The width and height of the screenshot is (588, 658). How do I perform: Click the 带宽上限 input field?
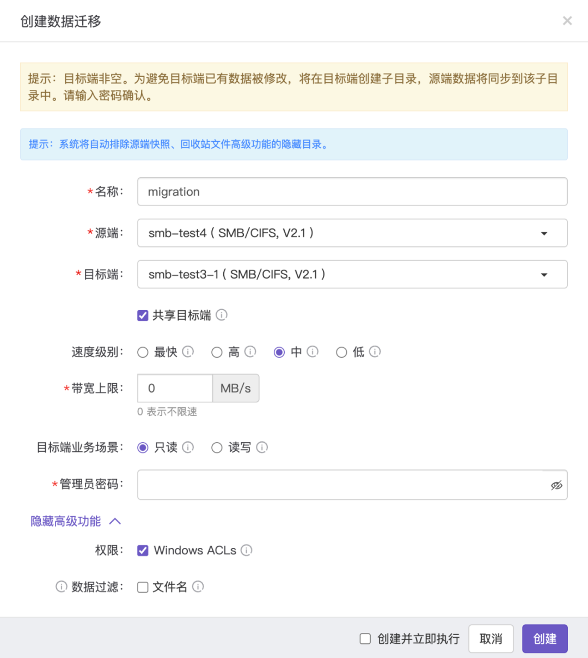pos(175,388)
